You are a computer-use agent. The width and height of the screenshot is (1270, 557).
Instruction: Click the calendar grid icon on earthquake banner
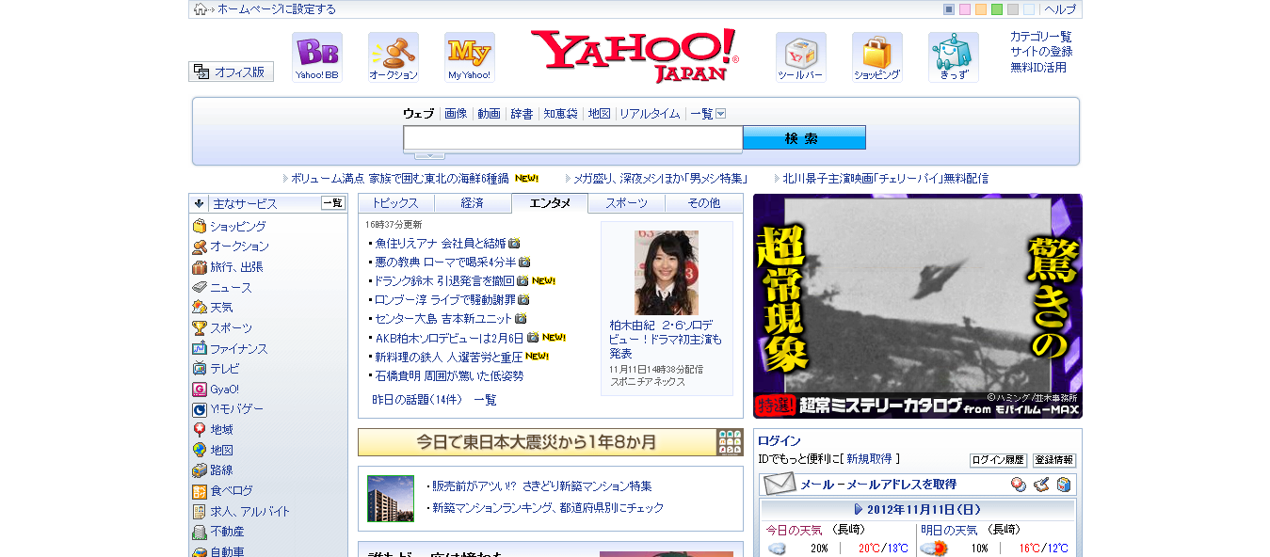tap(730, 442)
